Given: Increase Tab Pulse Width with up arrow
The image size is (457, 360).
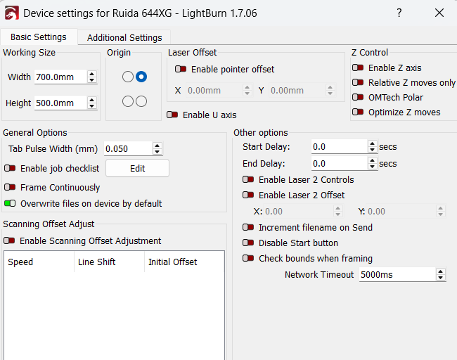Looking at the screenshot, I should [x=157, y=146].
